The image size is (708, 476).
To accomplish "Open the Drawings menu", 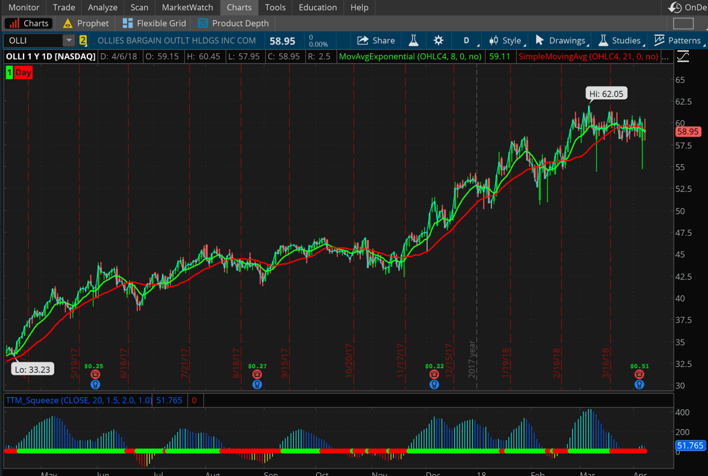I will point(561,40).
